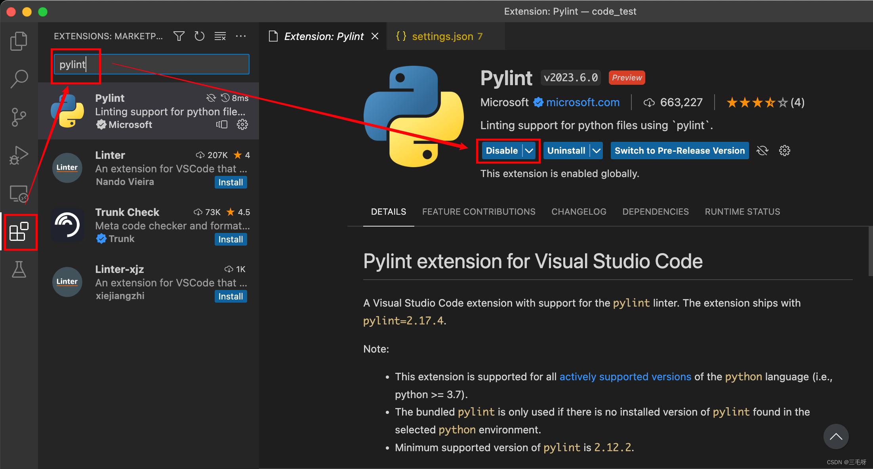Expand the Disable button dropdown arrow

click(x=529, y=151)
